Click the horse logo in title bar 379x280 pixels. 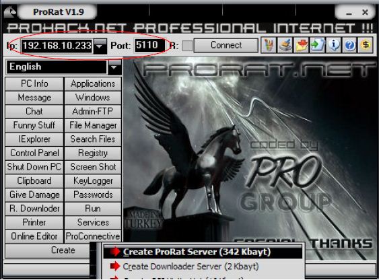10,12
